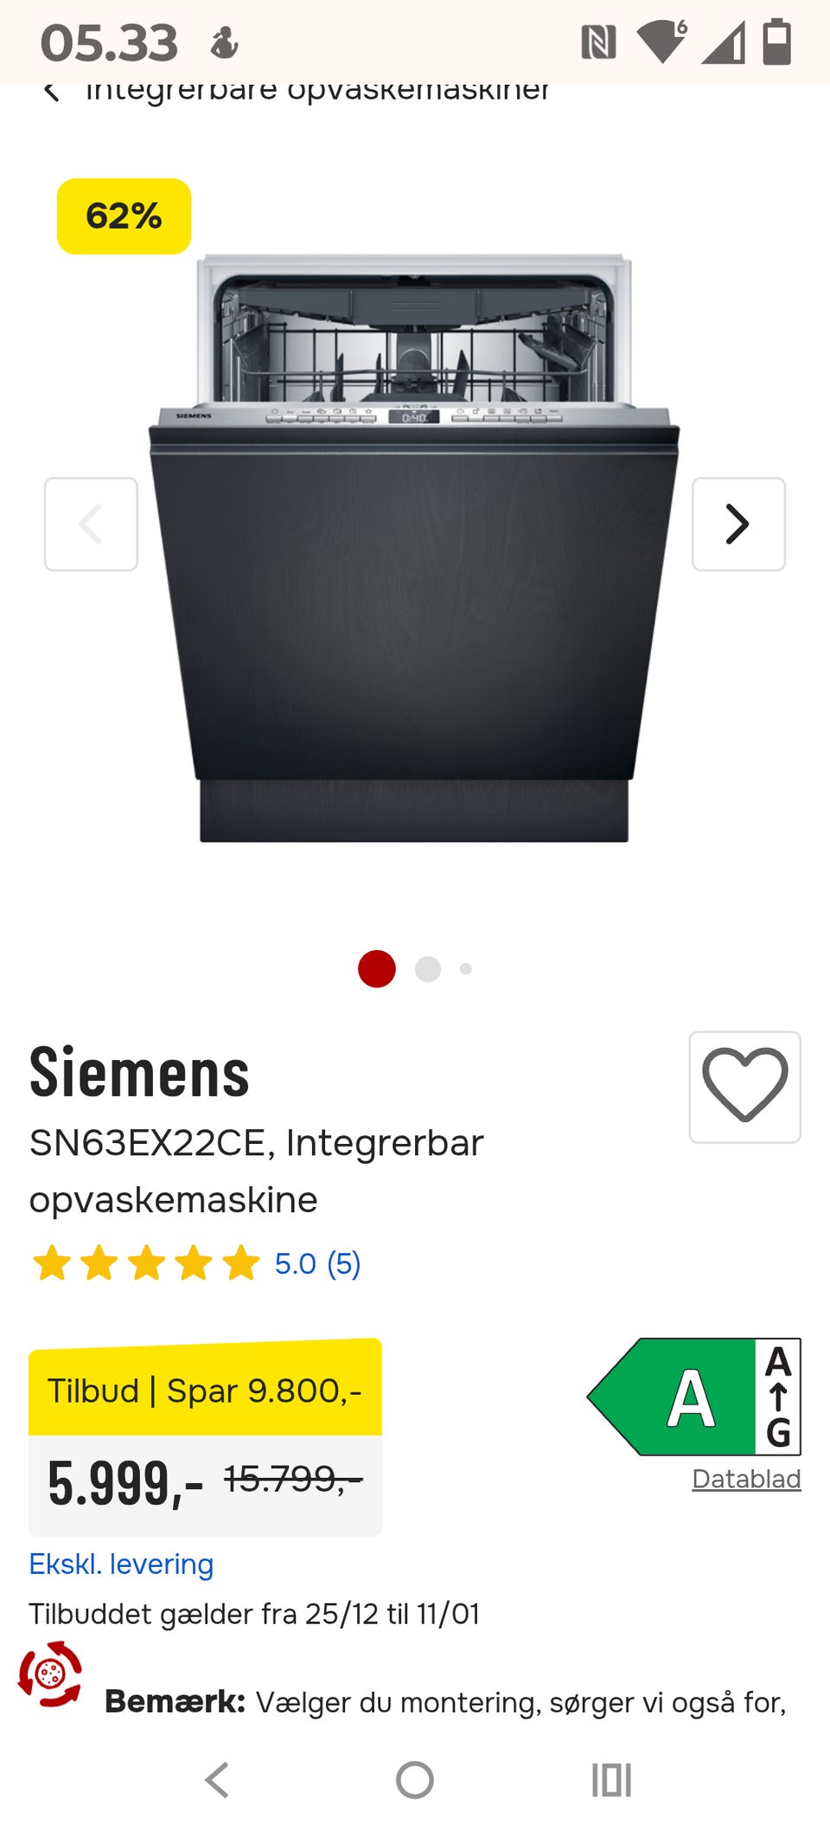Show next product image with right arrow
The width and height of the screenshot is (830, 1837).
(738, 523)
